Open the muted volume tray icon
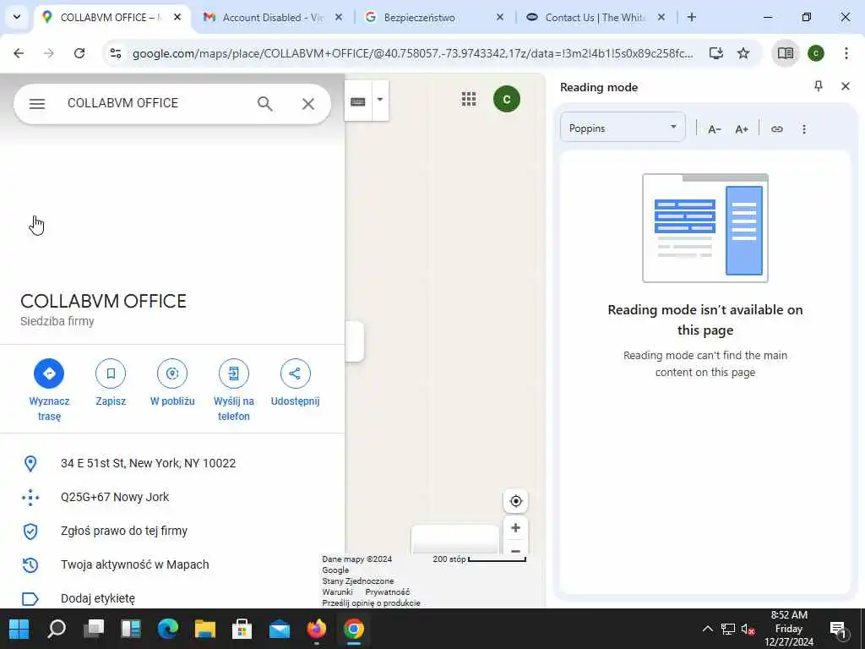The height and width of the screenshot is (649, 865). pyautogui.click(x=748, y=629)
